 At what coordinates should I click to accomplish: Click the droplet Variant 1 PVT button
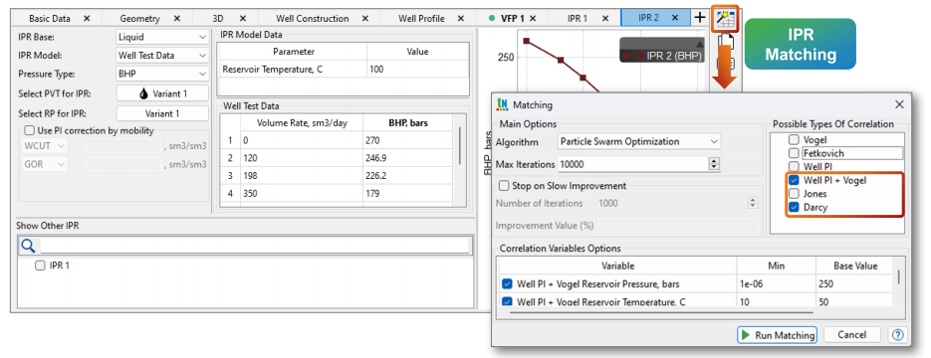[162, 93]
